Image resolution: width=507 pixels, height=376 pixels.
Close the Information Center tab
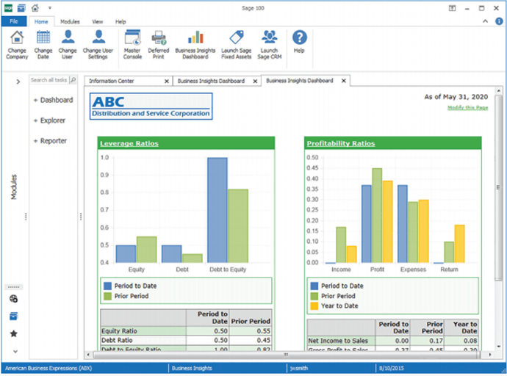tap(167, 81)
